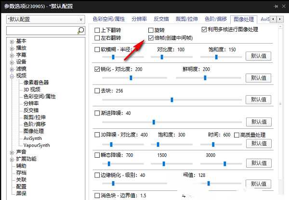The width and height of the screenshot is (289, 200).
Task: Reset 瞬态降噪 with 默认值 button
Action: click(x=259, y=163)
